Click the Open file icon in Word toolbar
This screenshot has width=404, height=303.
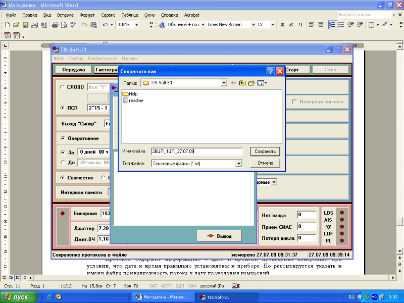coord(16,25)
